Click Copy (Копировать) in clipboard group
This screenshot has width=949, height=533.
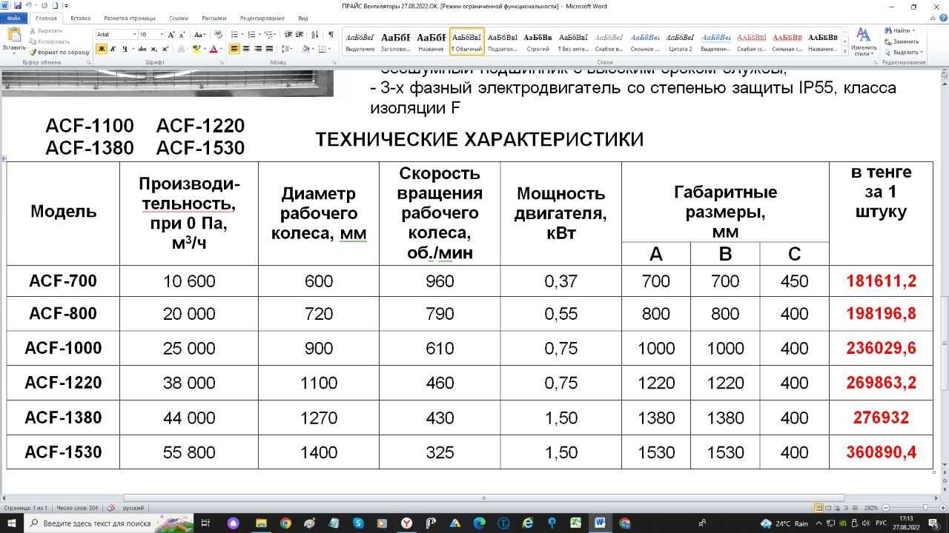click(x=49, y=41)
